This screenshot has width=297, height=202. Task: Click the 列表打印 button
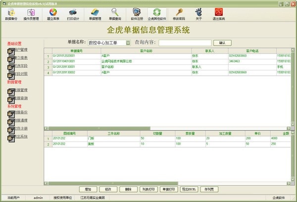tap(148, 189)
